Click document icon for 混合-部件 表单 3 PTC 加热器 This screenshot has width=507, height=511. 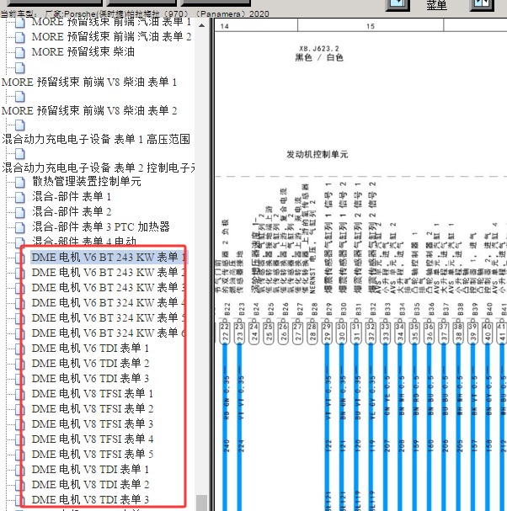coord(20,227)
